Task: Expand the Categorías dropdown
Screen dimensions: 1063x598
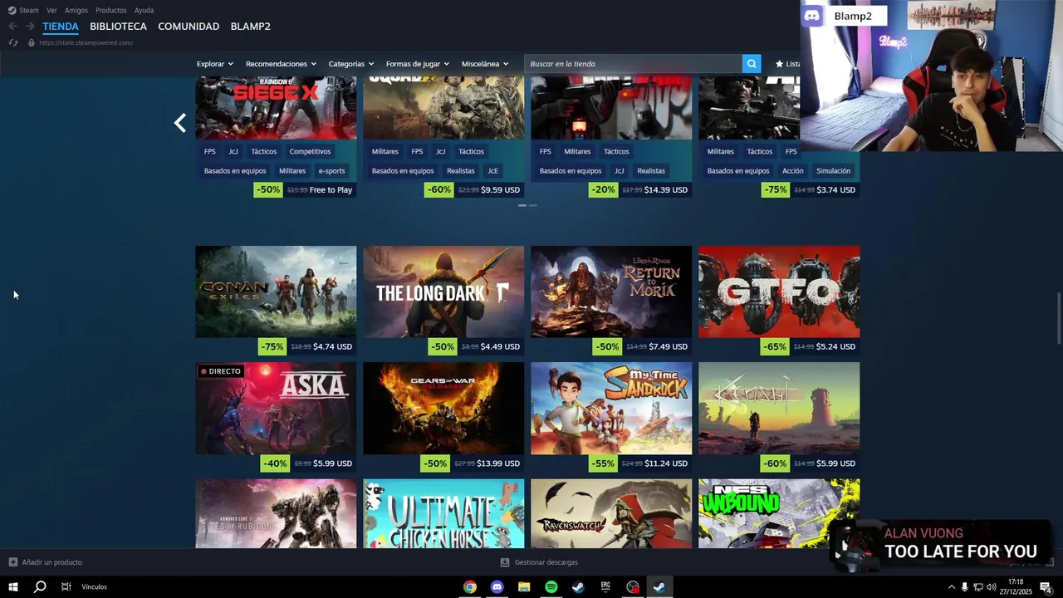Action: point(351,64)
